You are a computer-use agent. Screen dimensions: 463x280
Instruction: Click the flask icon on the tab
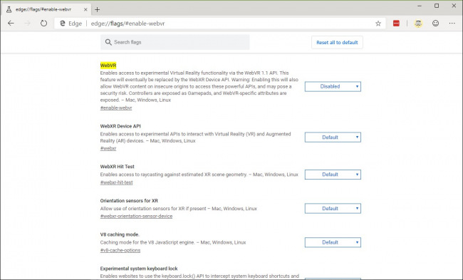(x=9, y=9)
